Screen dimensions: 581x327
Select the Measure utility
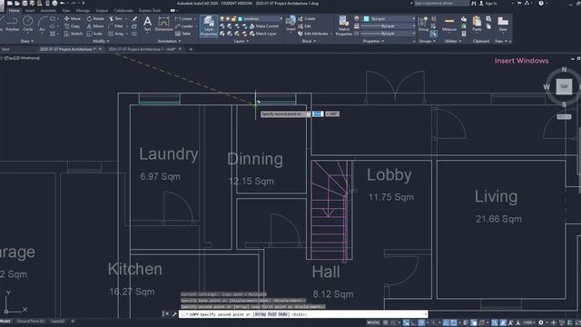449,24
